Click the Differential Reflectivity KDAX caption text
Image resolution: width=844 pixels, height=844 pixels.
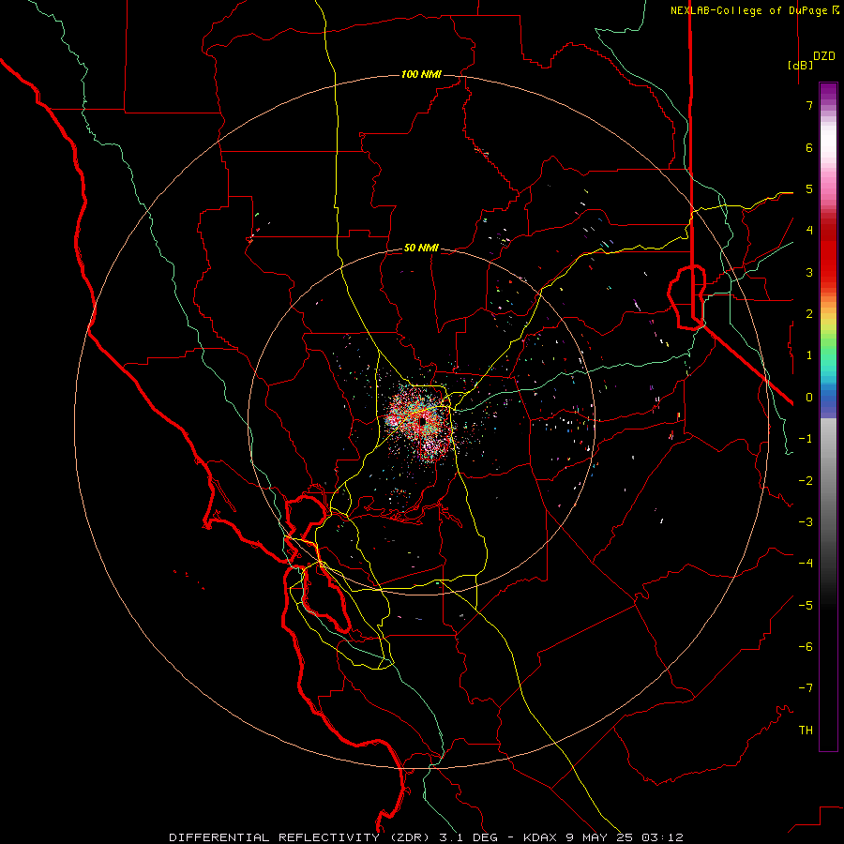(426, 837)
